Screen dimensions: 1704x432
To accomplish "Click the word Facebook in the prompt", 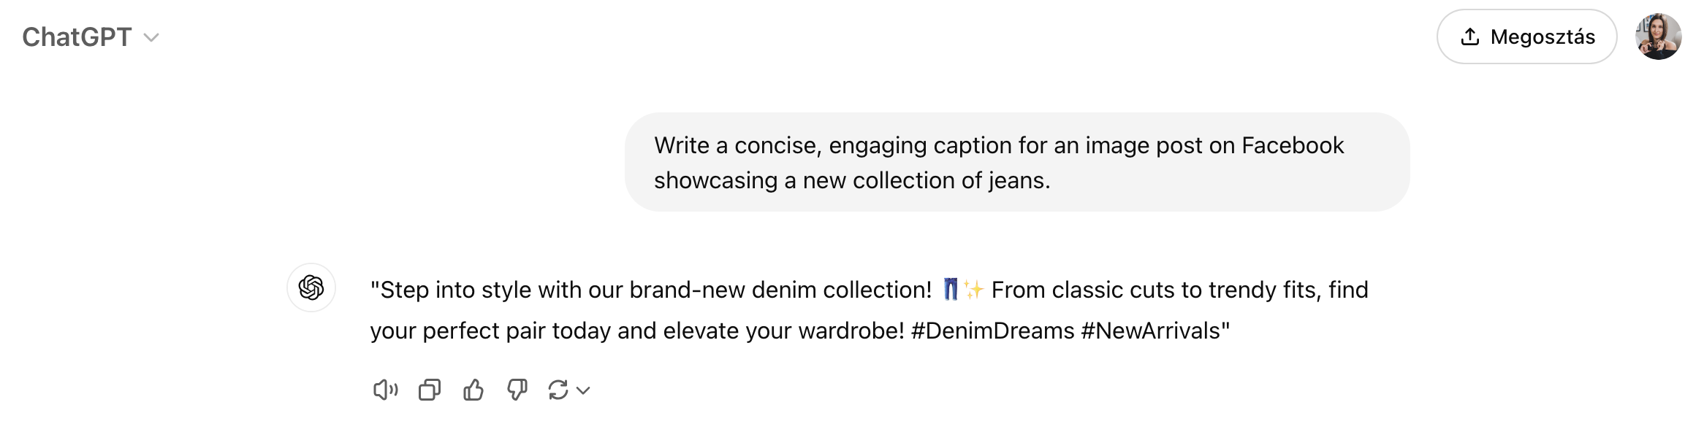I will [x=1293, y=145].
